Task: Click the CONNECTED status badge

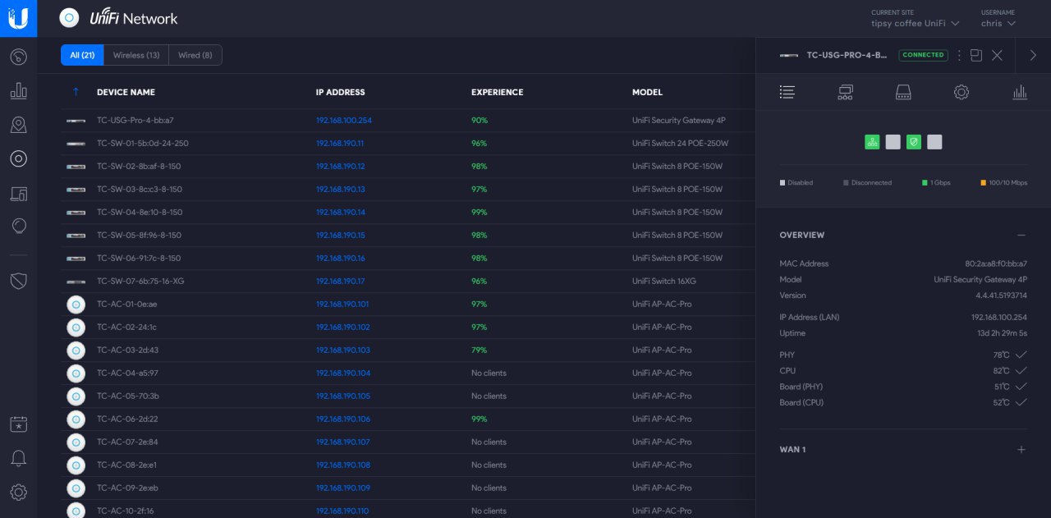Action: [924, 55]
